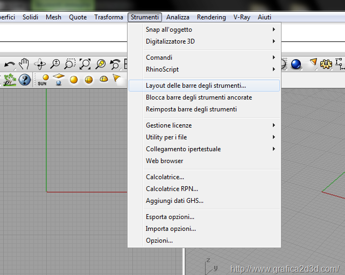Activate the Rotate view tool
Screen dimensions: 345x275
click(x=40, y=64)
